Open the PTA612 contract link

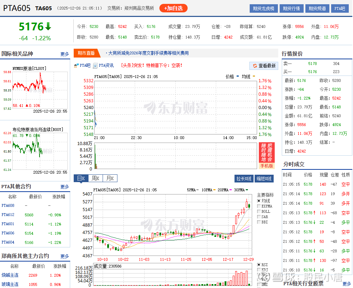[x=8, y=215]
